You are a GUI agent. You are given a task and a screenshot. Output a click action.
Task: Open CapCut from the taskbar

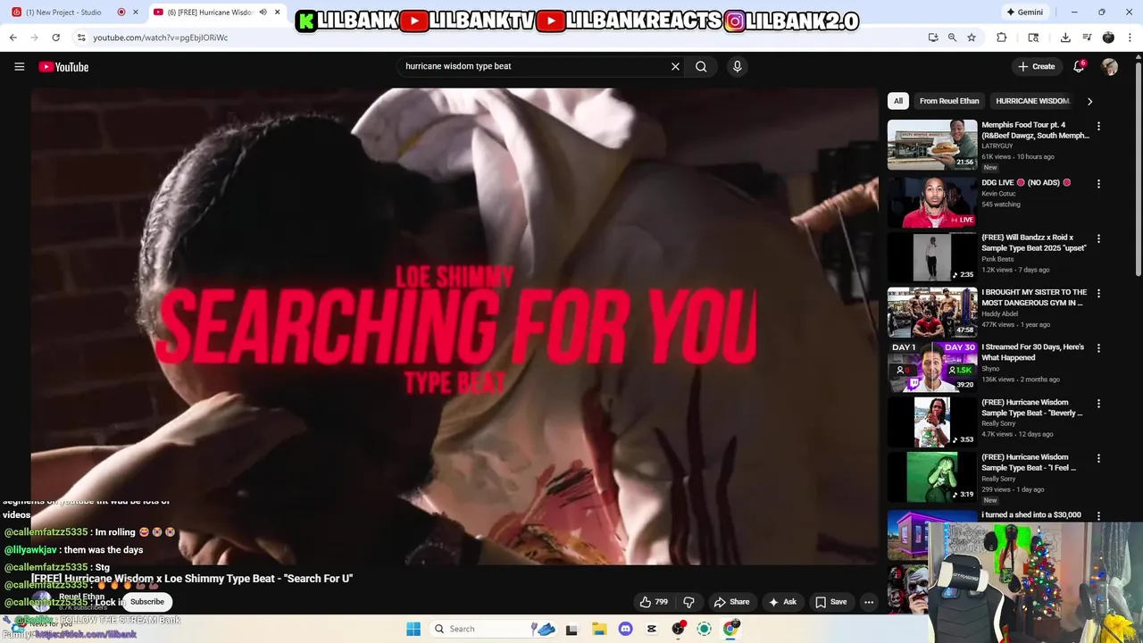point(652,629)
